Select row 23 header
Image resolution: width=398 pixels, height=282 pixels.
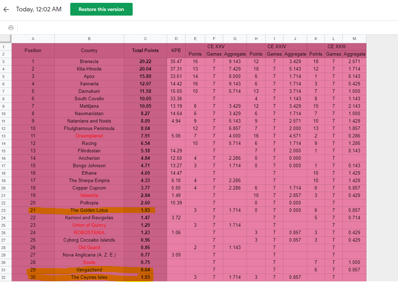4,210
